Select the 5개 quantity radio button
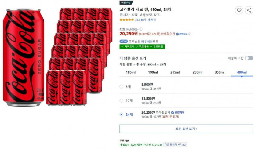255x149 pixels. point(122,86)
